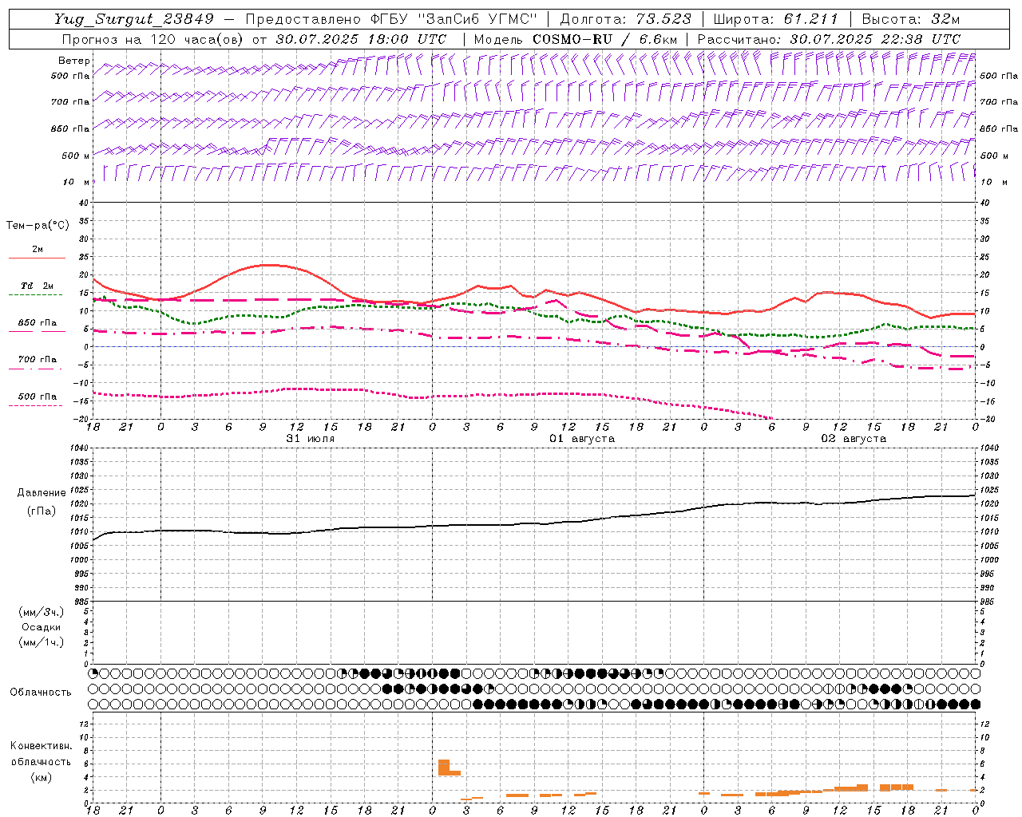Click the black pressure curve line
The width and height of the screenshot is (1022, 817).
tap(535, 523)
